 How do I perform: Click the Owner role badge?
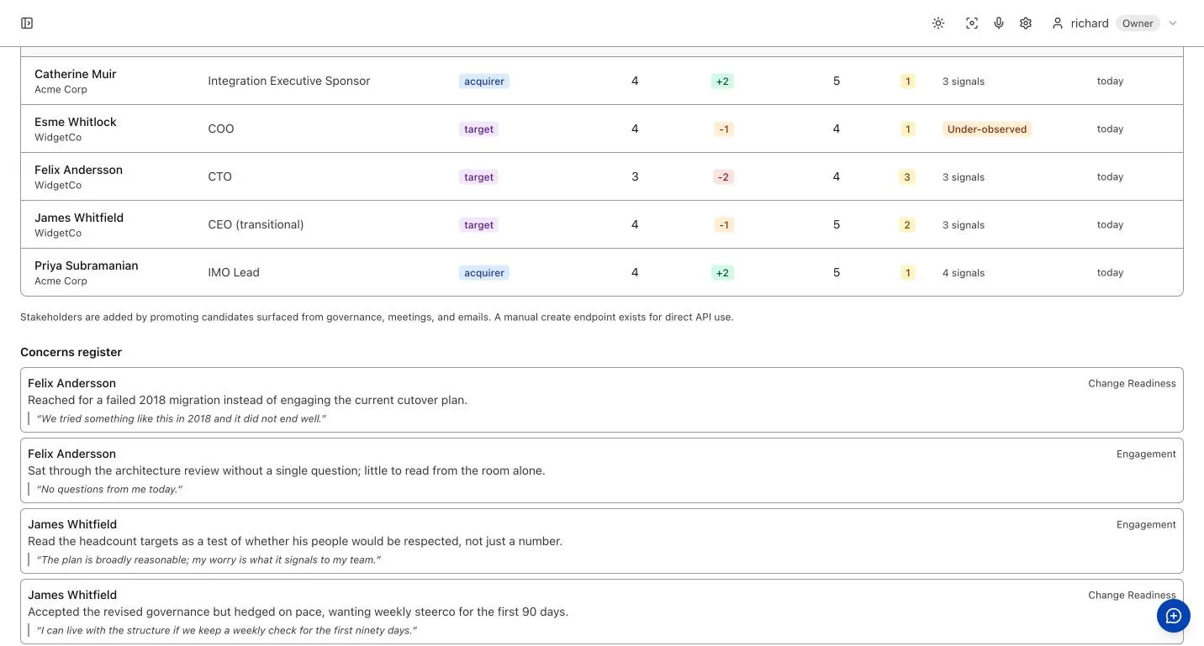pos(1138,24)
